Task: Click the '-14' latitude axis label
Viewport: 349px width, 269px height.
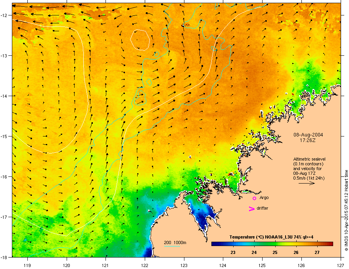Action: pos(4,96)
